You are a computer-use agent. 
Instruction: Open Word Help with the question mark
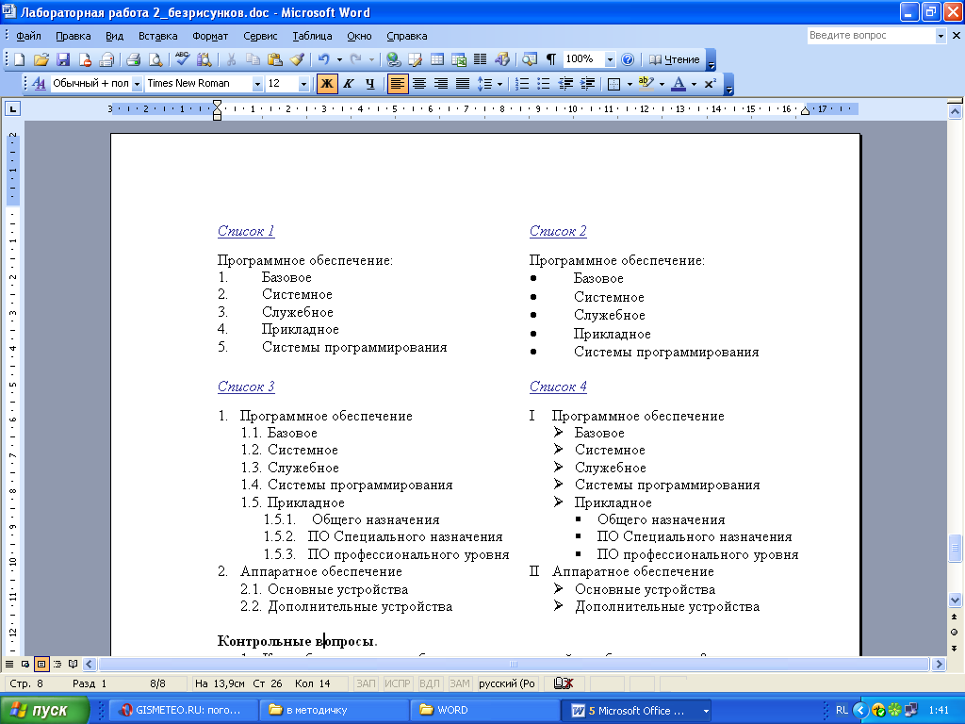click(628, 59)
